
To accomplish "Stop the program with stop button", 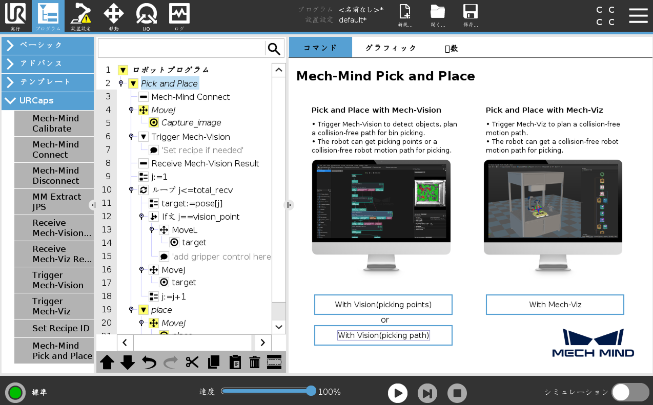I will pos(457,393).
